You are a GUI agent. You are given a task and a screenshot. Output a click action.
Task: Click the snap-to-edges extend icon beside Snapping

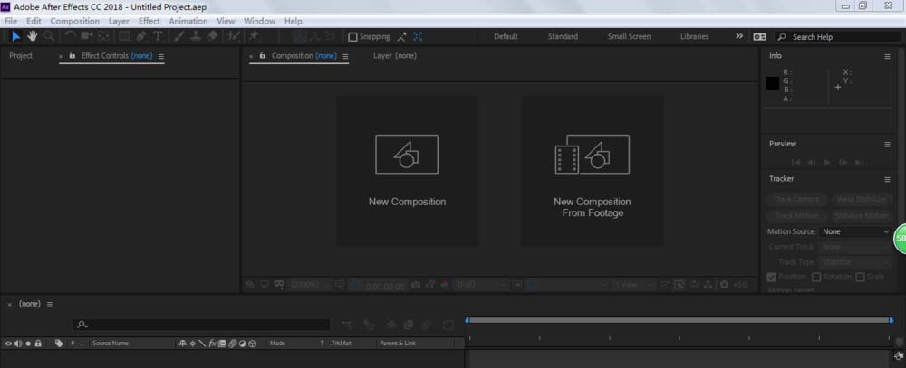point(402,36)
